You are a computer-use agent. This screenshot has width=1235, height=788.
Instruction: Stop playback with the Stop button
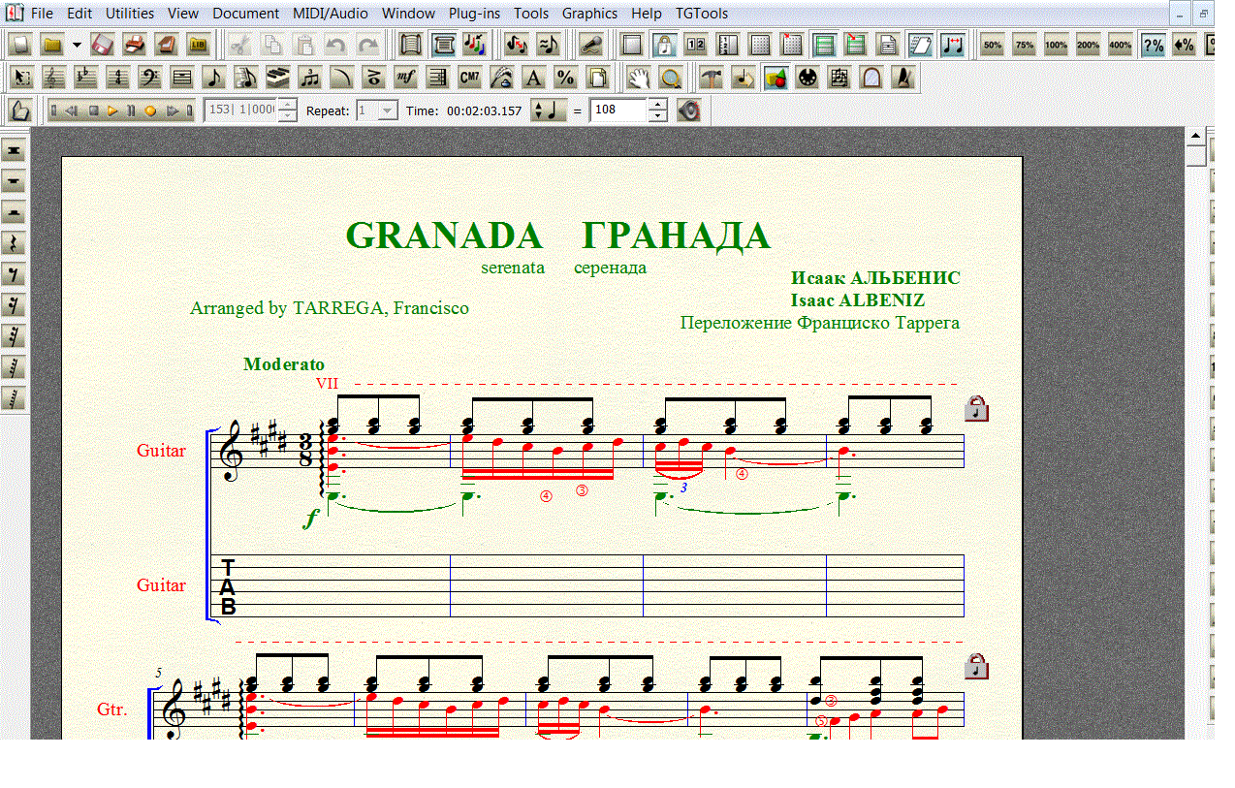pos(94,110)
